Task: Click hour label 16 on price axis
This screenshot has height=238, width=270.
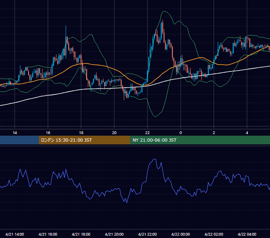Action: pyautogui.click(x=48, y=133)
